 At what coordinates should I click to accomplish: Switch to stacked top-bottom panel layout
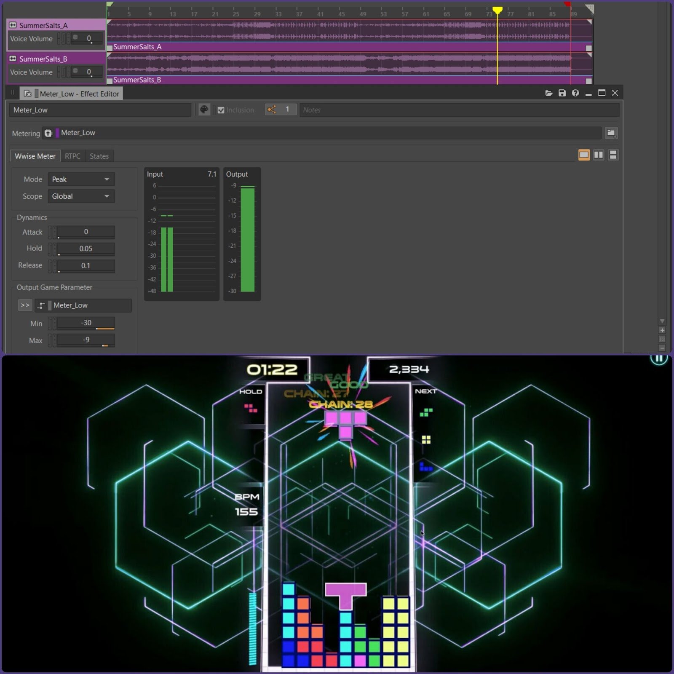tap(613, 155)
